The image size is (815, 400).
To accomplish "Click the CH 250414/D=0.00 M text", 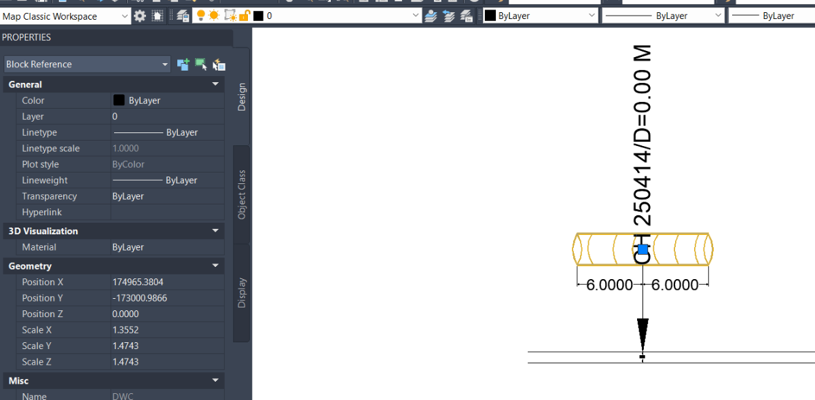I will [x=642, y=155].
